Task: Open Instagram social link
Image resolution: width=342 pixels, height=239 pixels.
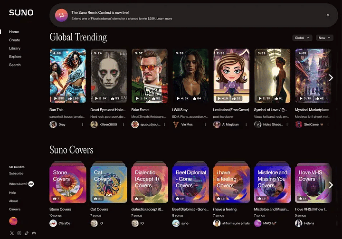Action: [19, 233]
